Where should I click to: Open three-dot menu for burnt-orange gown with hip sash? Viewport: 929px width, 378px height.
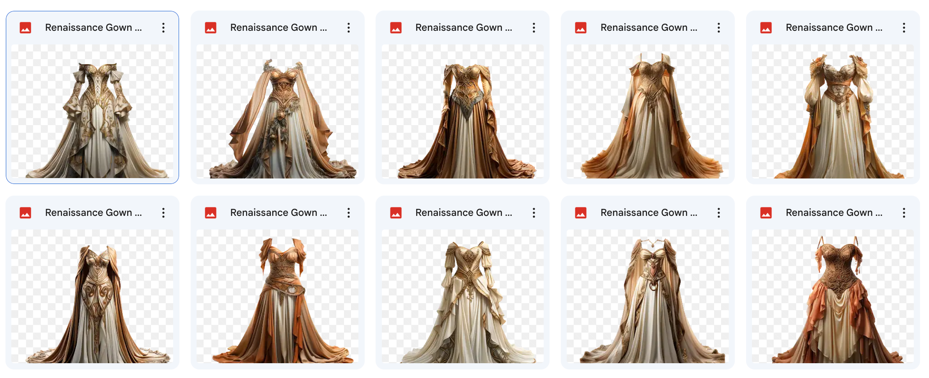[x=349, y=213]
